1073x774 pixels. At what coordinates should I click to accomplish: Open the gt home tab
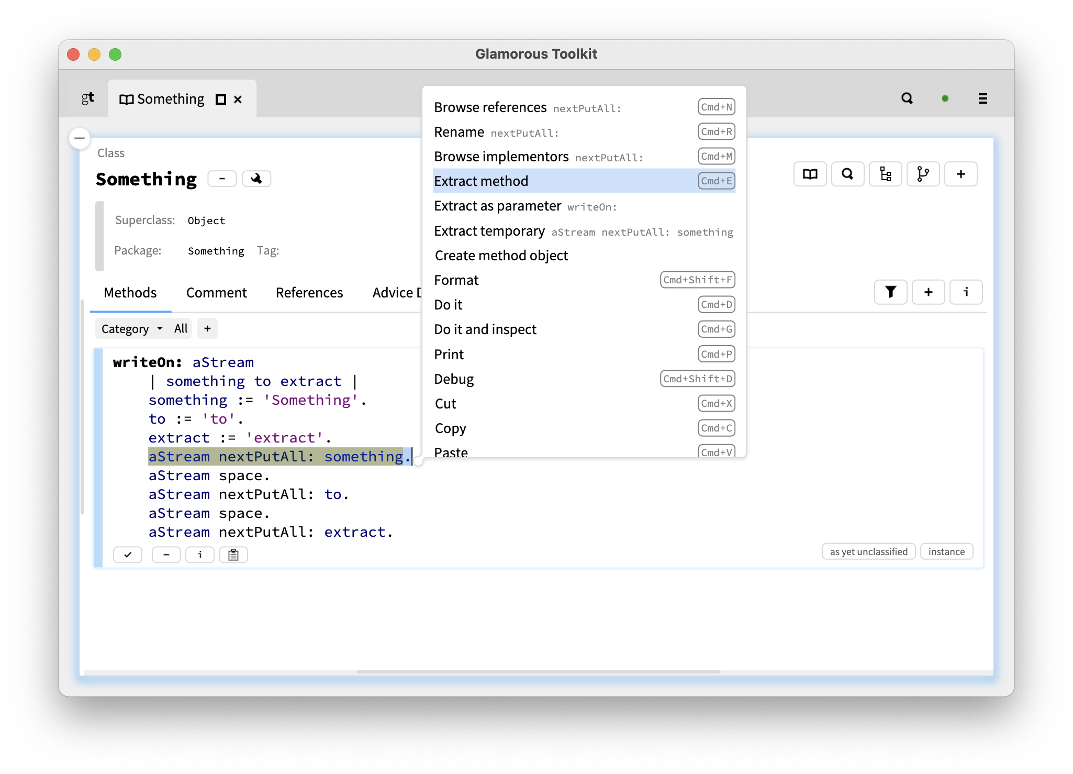pos(87,98)
